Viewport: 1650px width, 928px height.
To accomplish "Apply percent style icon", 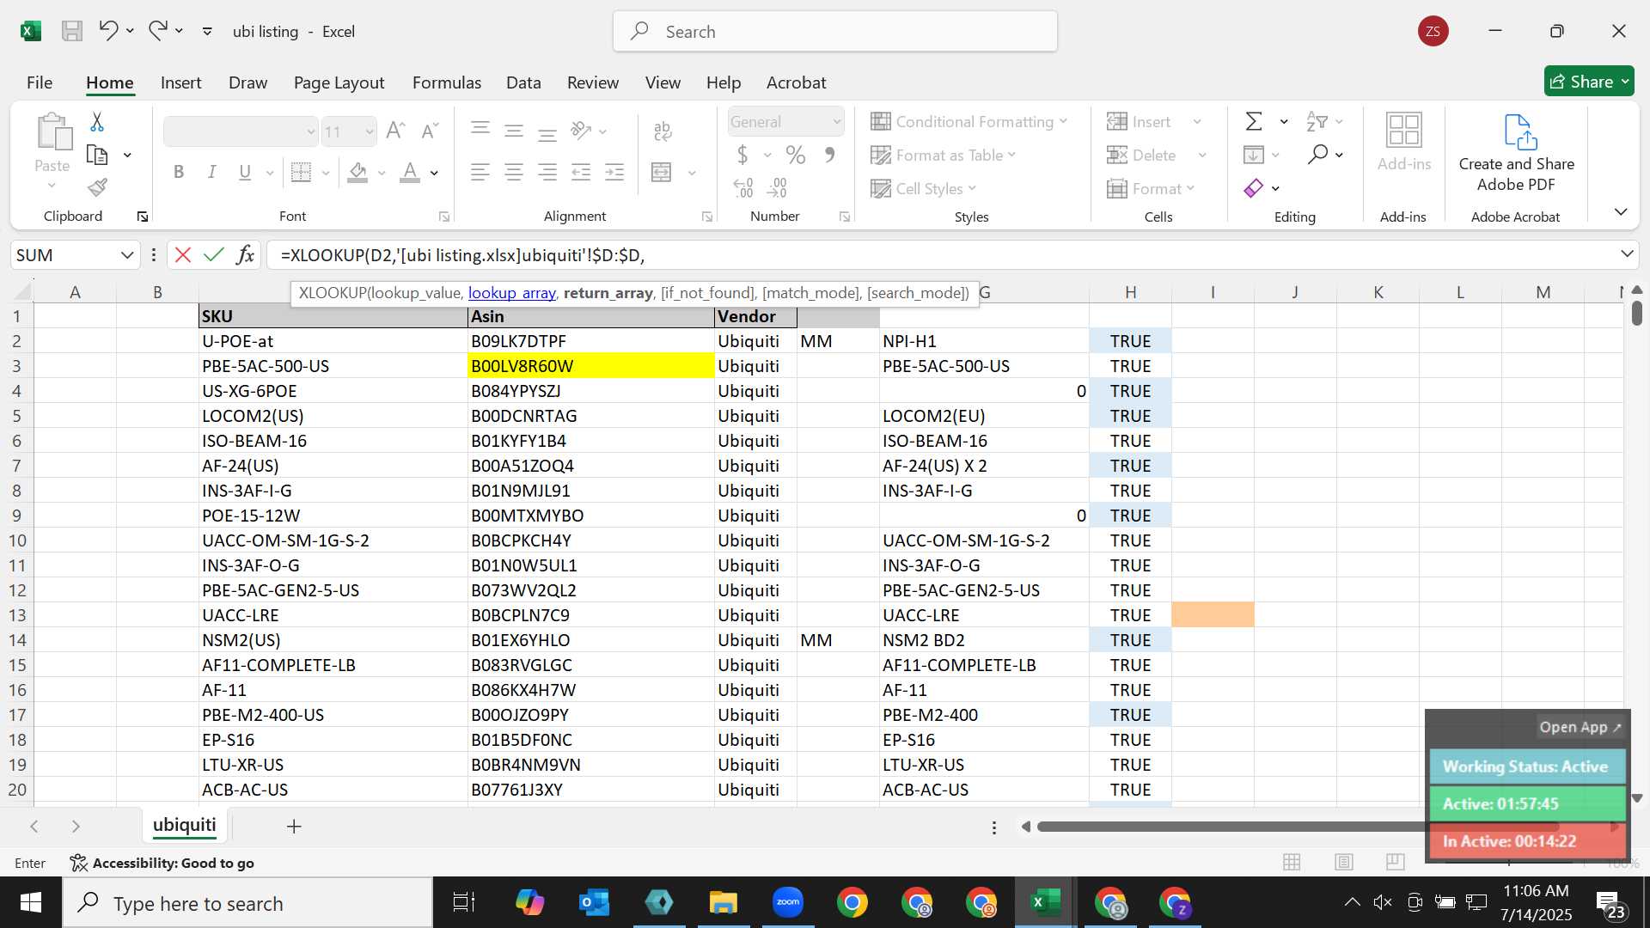I will click(x=796, y=156).
